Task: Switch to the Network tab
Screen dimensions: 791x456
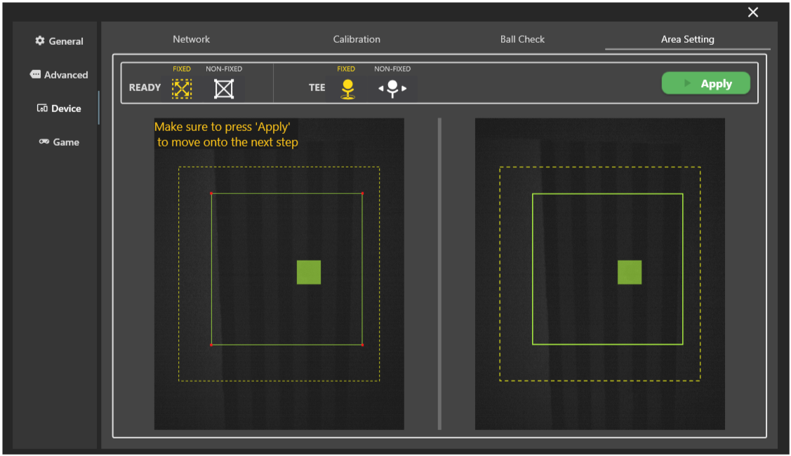Action: (191, 39)
